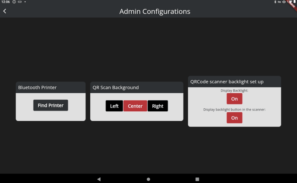Tap the Android home circle button
This screenshot has width=297, height=183.
[x=148, y=179]
